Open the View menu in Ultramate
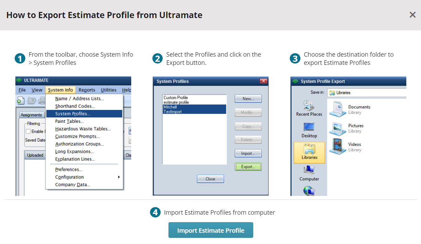The width and height of the screenshot is (421, 244). [37, 90]
